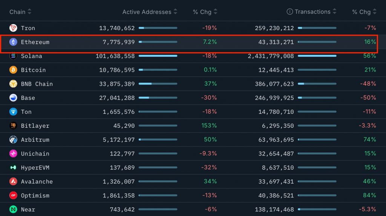Viewport: 386px width, 216px height.
Task: Click the Base chain logo icon
Action: [x=13, y=98]
